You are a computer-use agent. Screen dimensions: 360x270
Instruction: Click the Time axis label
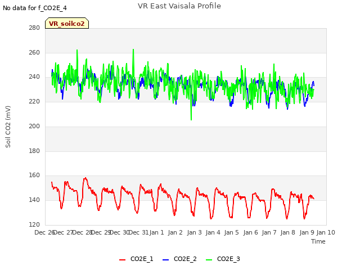tap(318, 241)
